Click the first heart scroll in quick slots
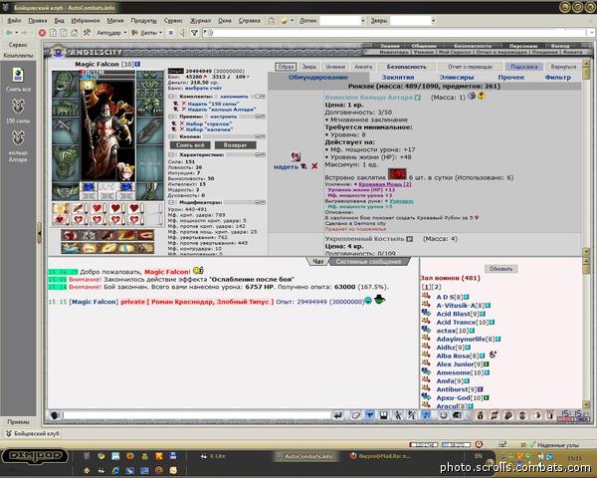The image size is (597, 478). (98, 208)
